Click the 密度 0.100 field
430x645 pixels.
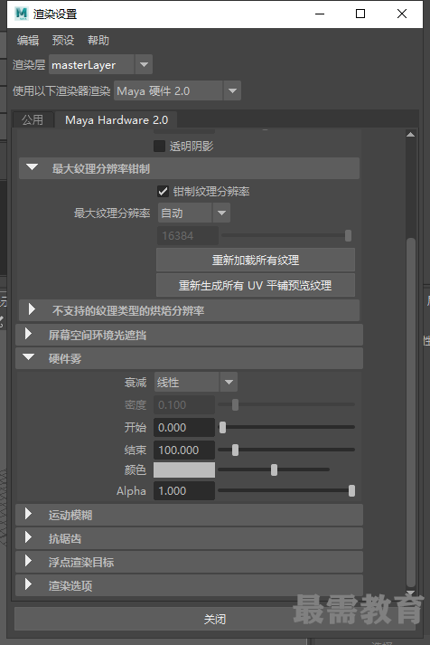tap(184, 404)
